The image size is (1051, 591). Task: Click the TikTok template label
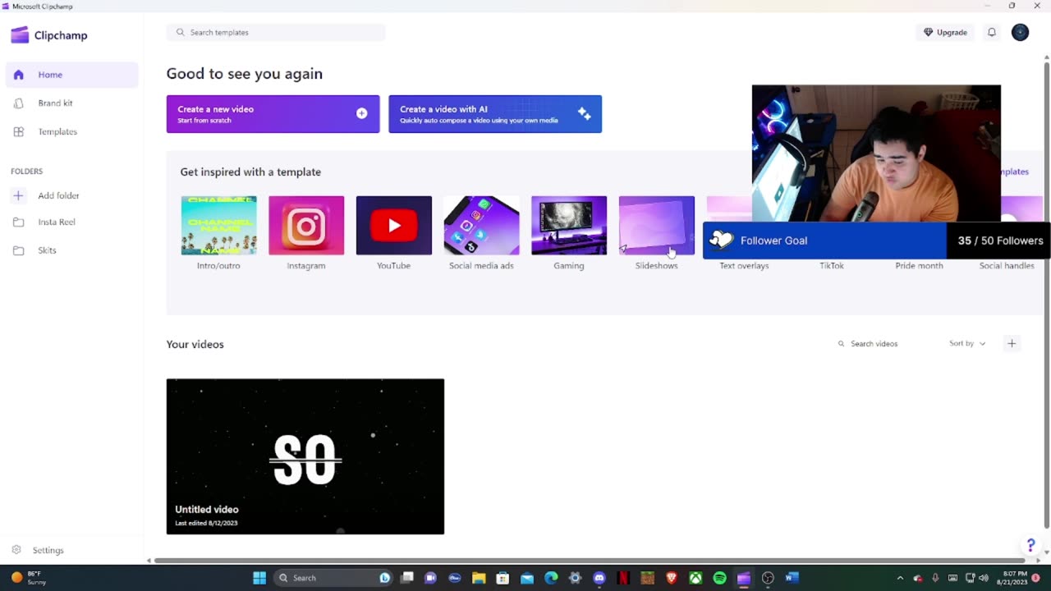[x=832, y=266]
